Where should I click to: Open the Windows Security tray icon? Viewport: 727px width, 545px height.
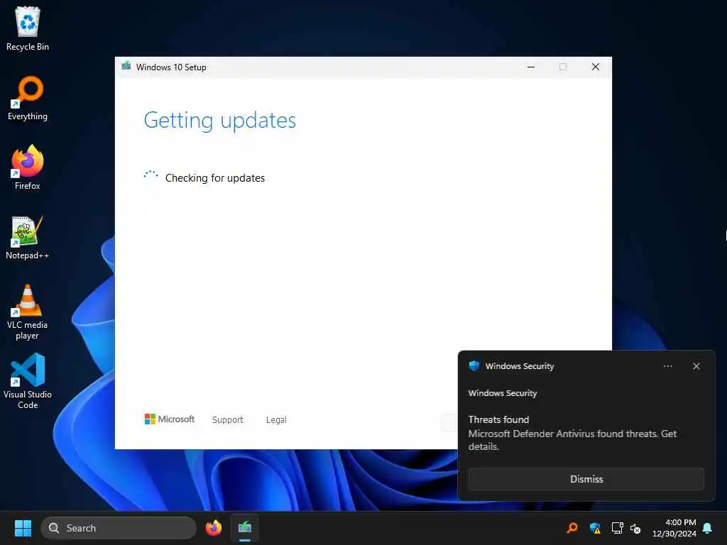(595, 528)
